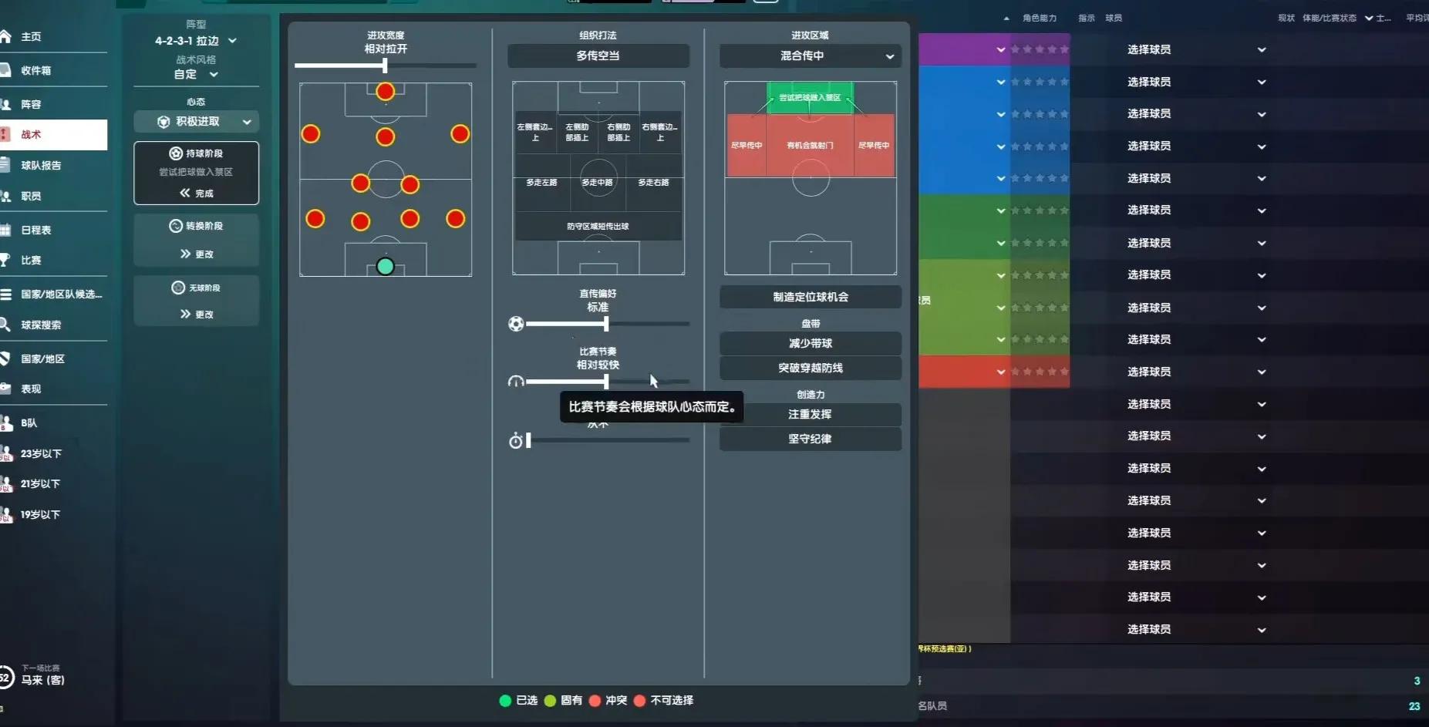Click the tempo gauge icon under 比赛节奏
Image resolution: width=1429 pixels, height=727 pixels.
[x=516, y=382]
